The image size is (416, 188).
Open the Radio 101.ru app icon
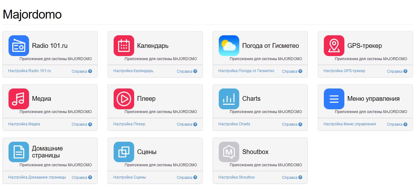click(19, 46)
